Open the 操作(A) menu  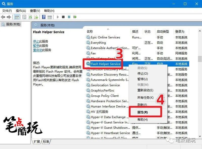(21, 11)
